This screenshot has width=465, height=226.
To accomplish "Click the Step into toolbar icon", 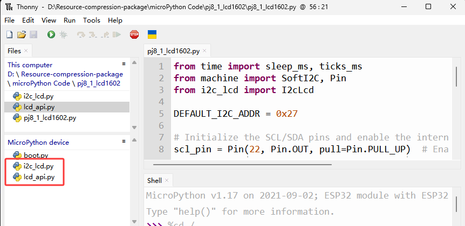I will coord(93,34).
